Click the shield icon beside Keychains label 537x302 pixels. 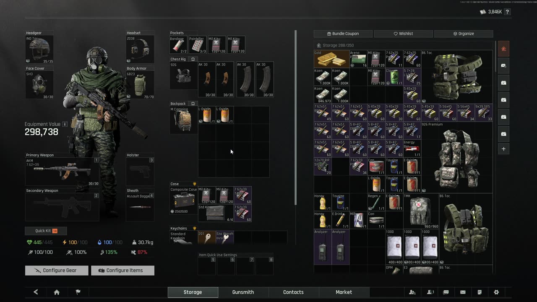[194, 228]
